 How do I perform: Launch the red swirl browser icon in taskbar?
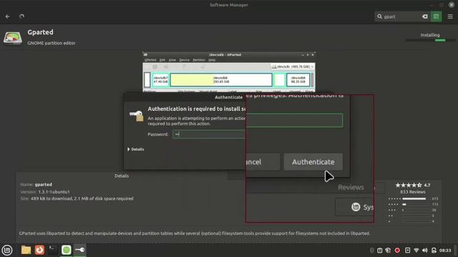pyautogui.click(x=39, y=250)
